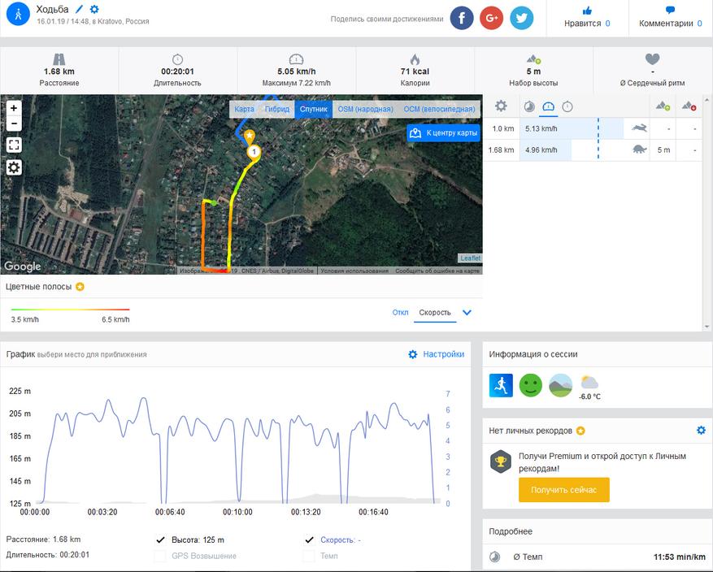Turn color bands off with Откл
The image size is (713, 572).
400,313
